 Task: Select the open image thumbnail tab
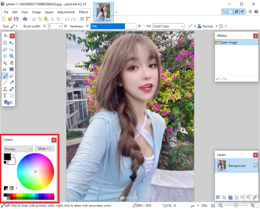pos(103,12)
